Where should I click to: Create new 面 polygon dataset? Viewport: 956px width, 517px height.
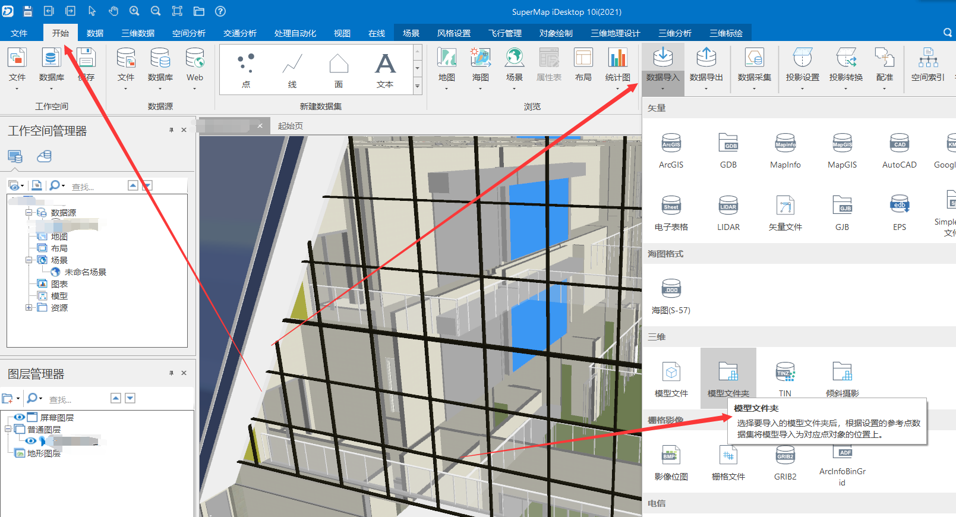338,70
